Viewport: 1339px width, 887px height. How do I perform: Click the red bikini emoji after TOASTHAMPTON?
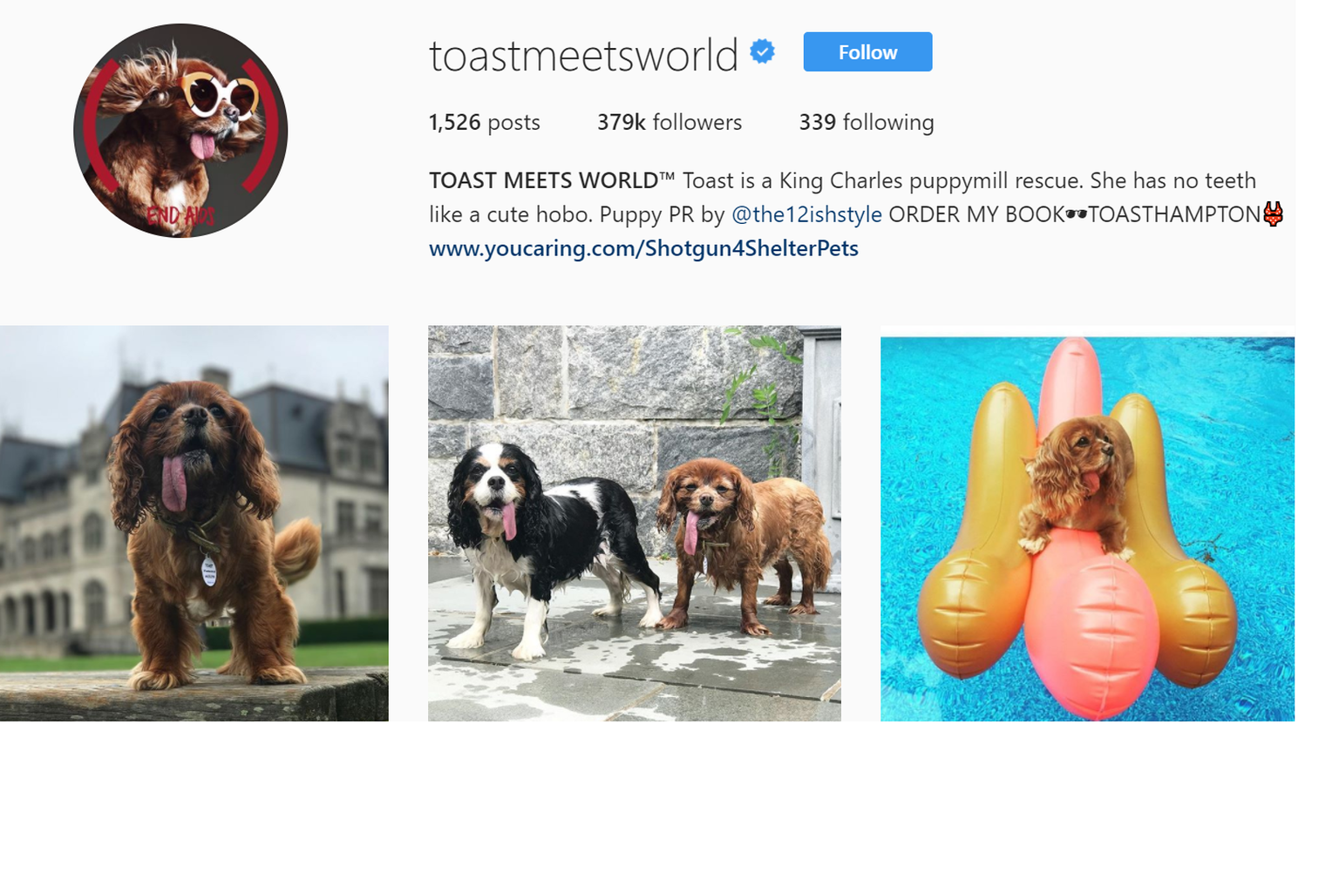[1273, 213]
